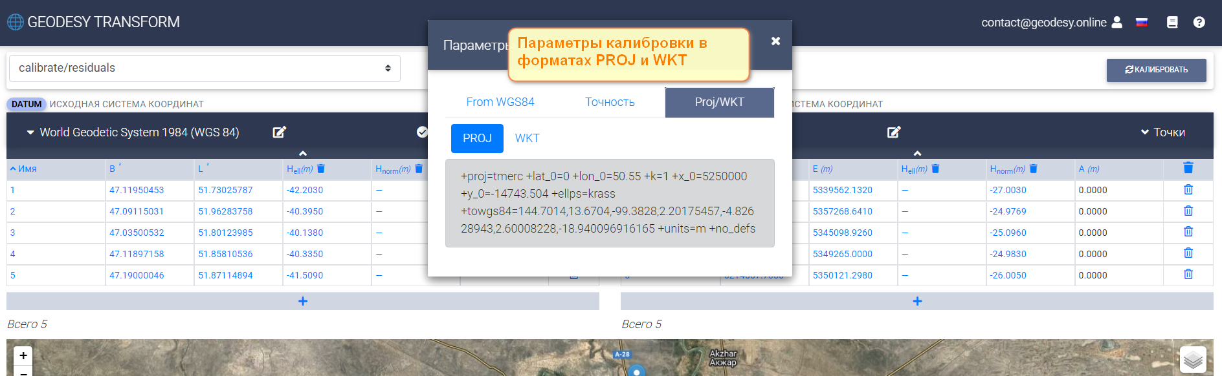
Task: Switch to the From WGS84 tab
Action: point(500,102)
